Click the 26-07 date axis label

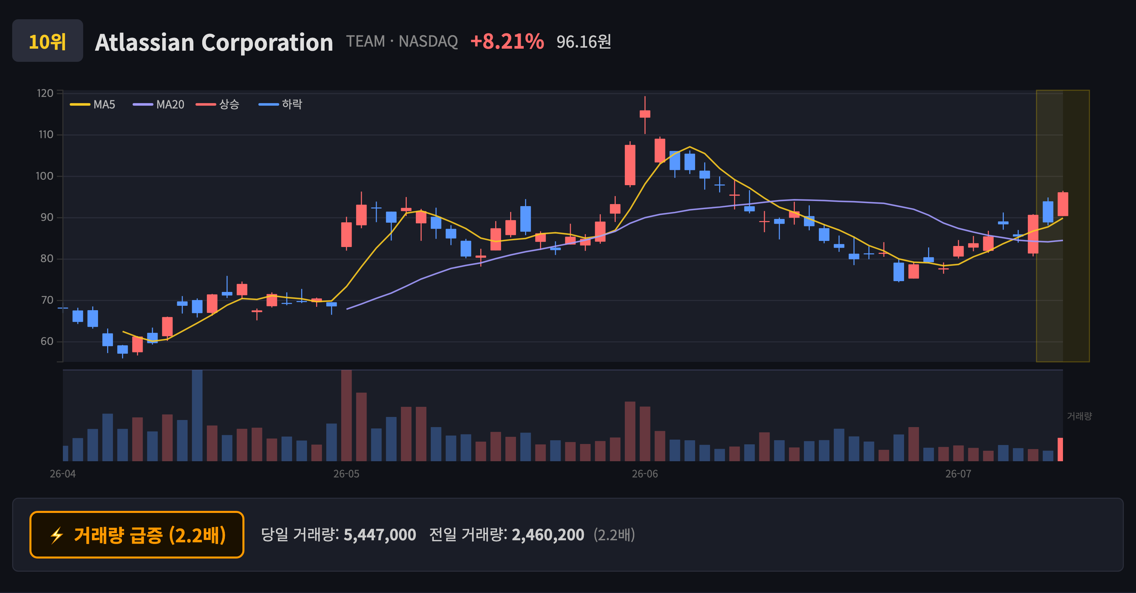(958, 474)
